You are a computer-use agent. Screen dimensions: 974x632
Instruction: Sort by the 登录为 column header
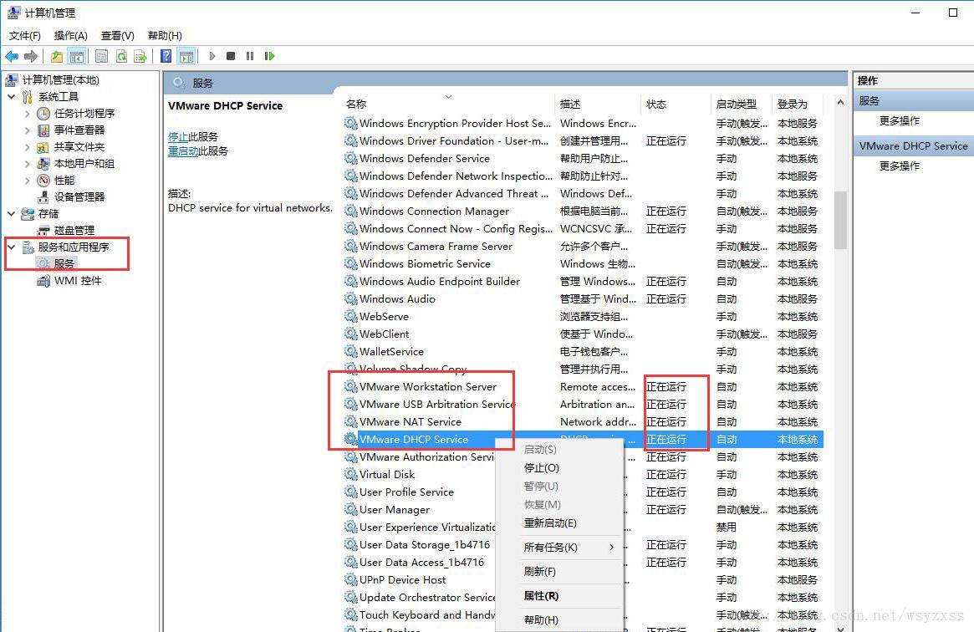pos(798,104)
